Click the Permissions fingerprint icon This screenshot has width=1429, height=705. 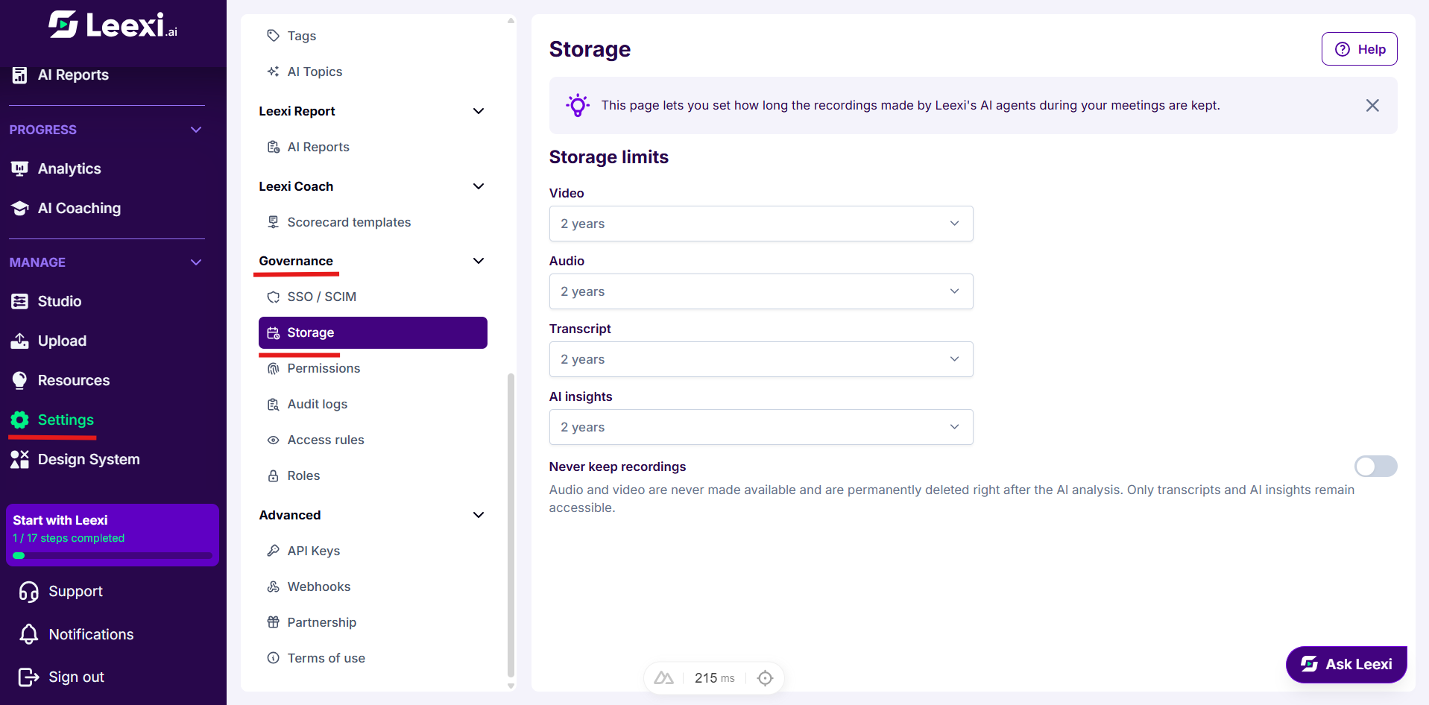pos(274,368)
